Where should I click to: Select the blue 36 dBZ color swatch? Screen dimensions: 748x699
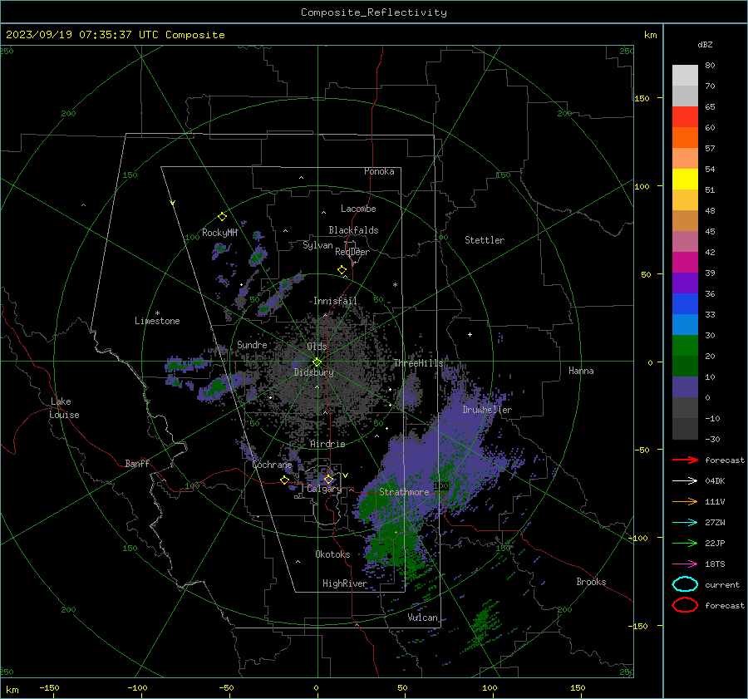point(685,303)
